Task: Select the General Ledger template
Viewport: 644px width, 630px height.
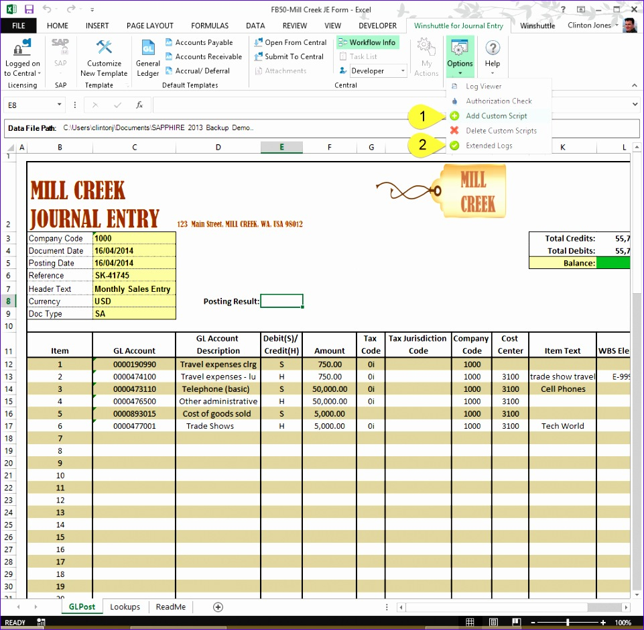Action: (148, 58)
